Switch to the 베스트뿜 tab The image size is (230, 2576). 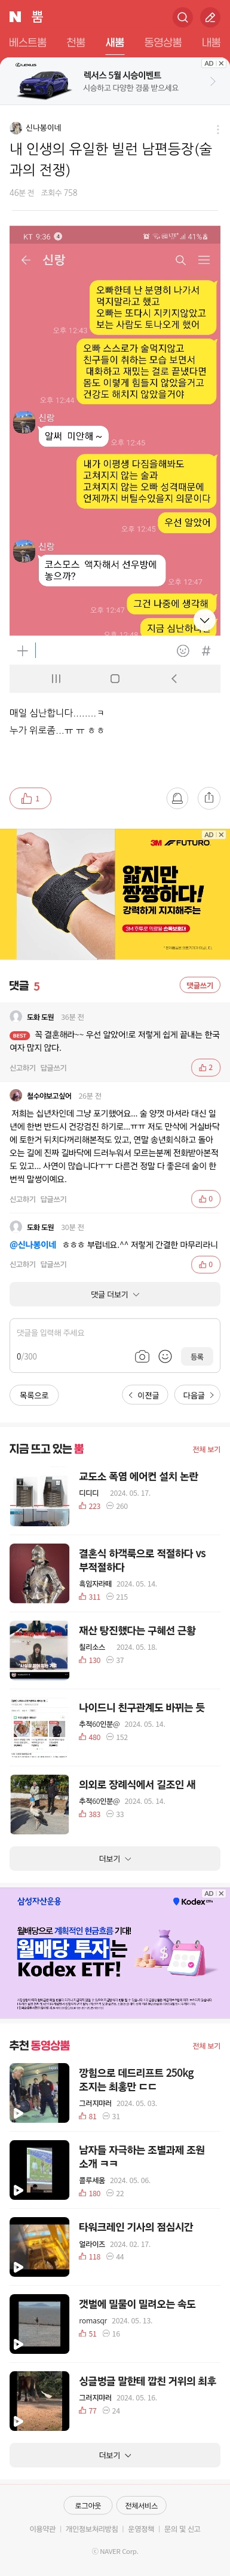click(28, 43)
